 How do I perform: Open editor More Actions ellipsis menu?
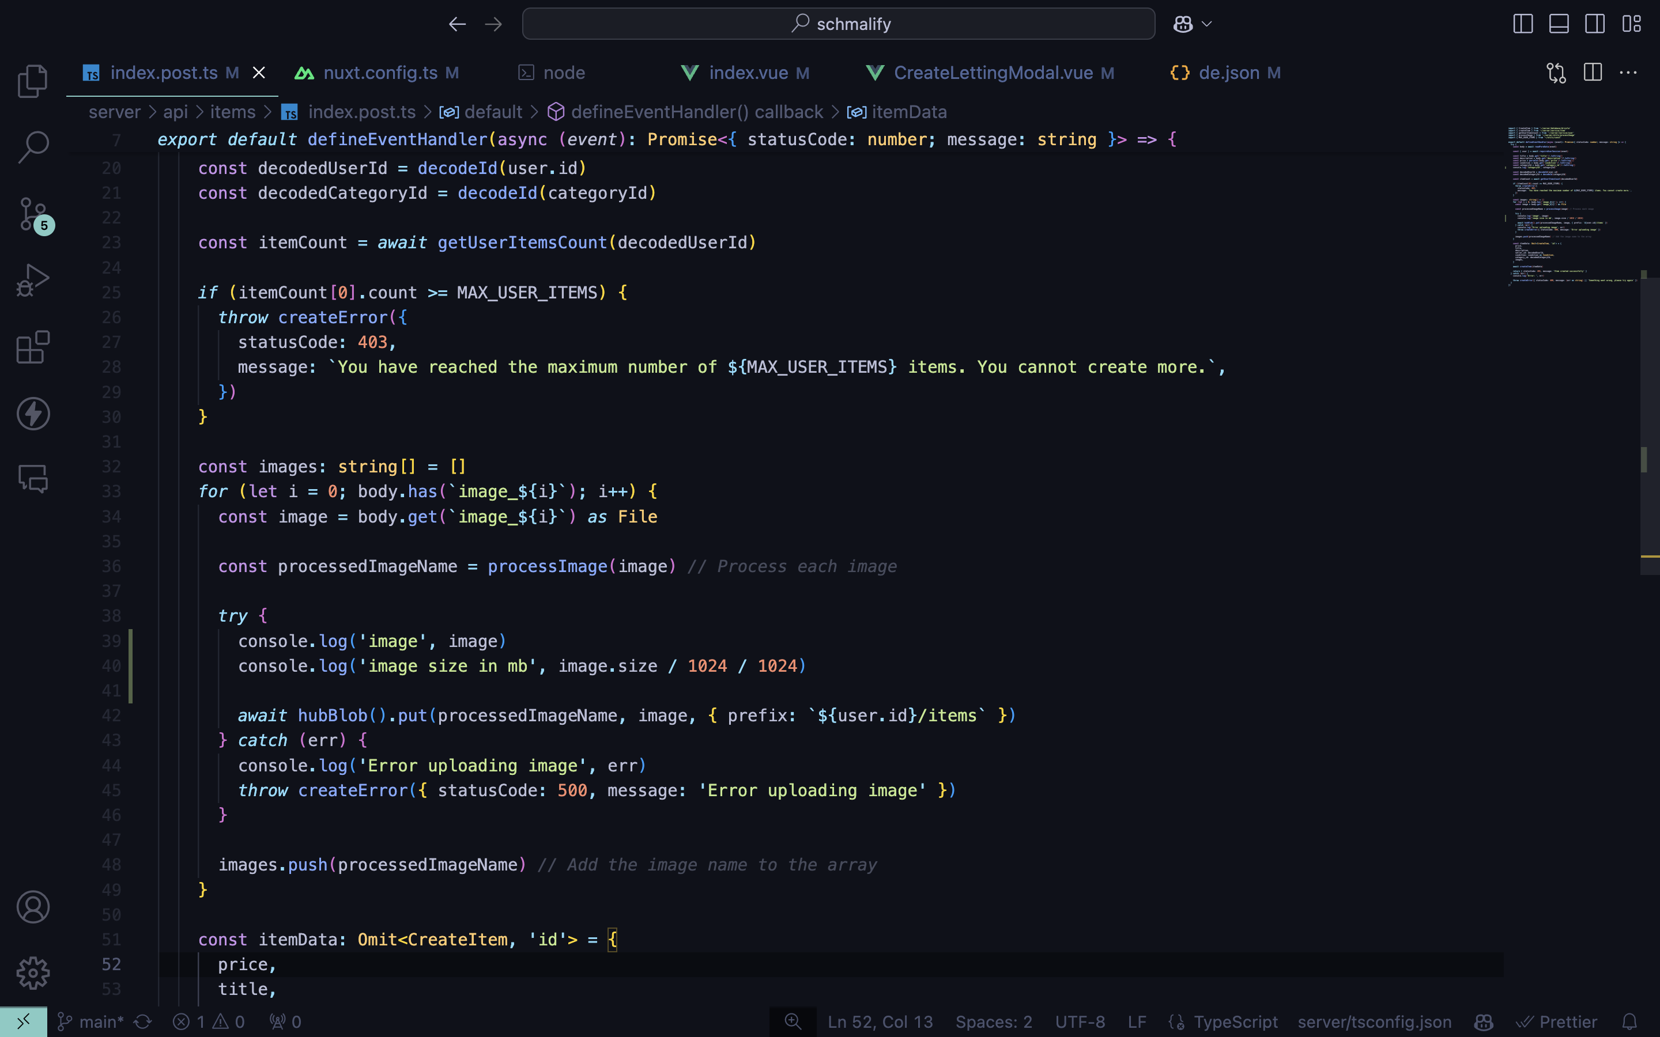1628,73
